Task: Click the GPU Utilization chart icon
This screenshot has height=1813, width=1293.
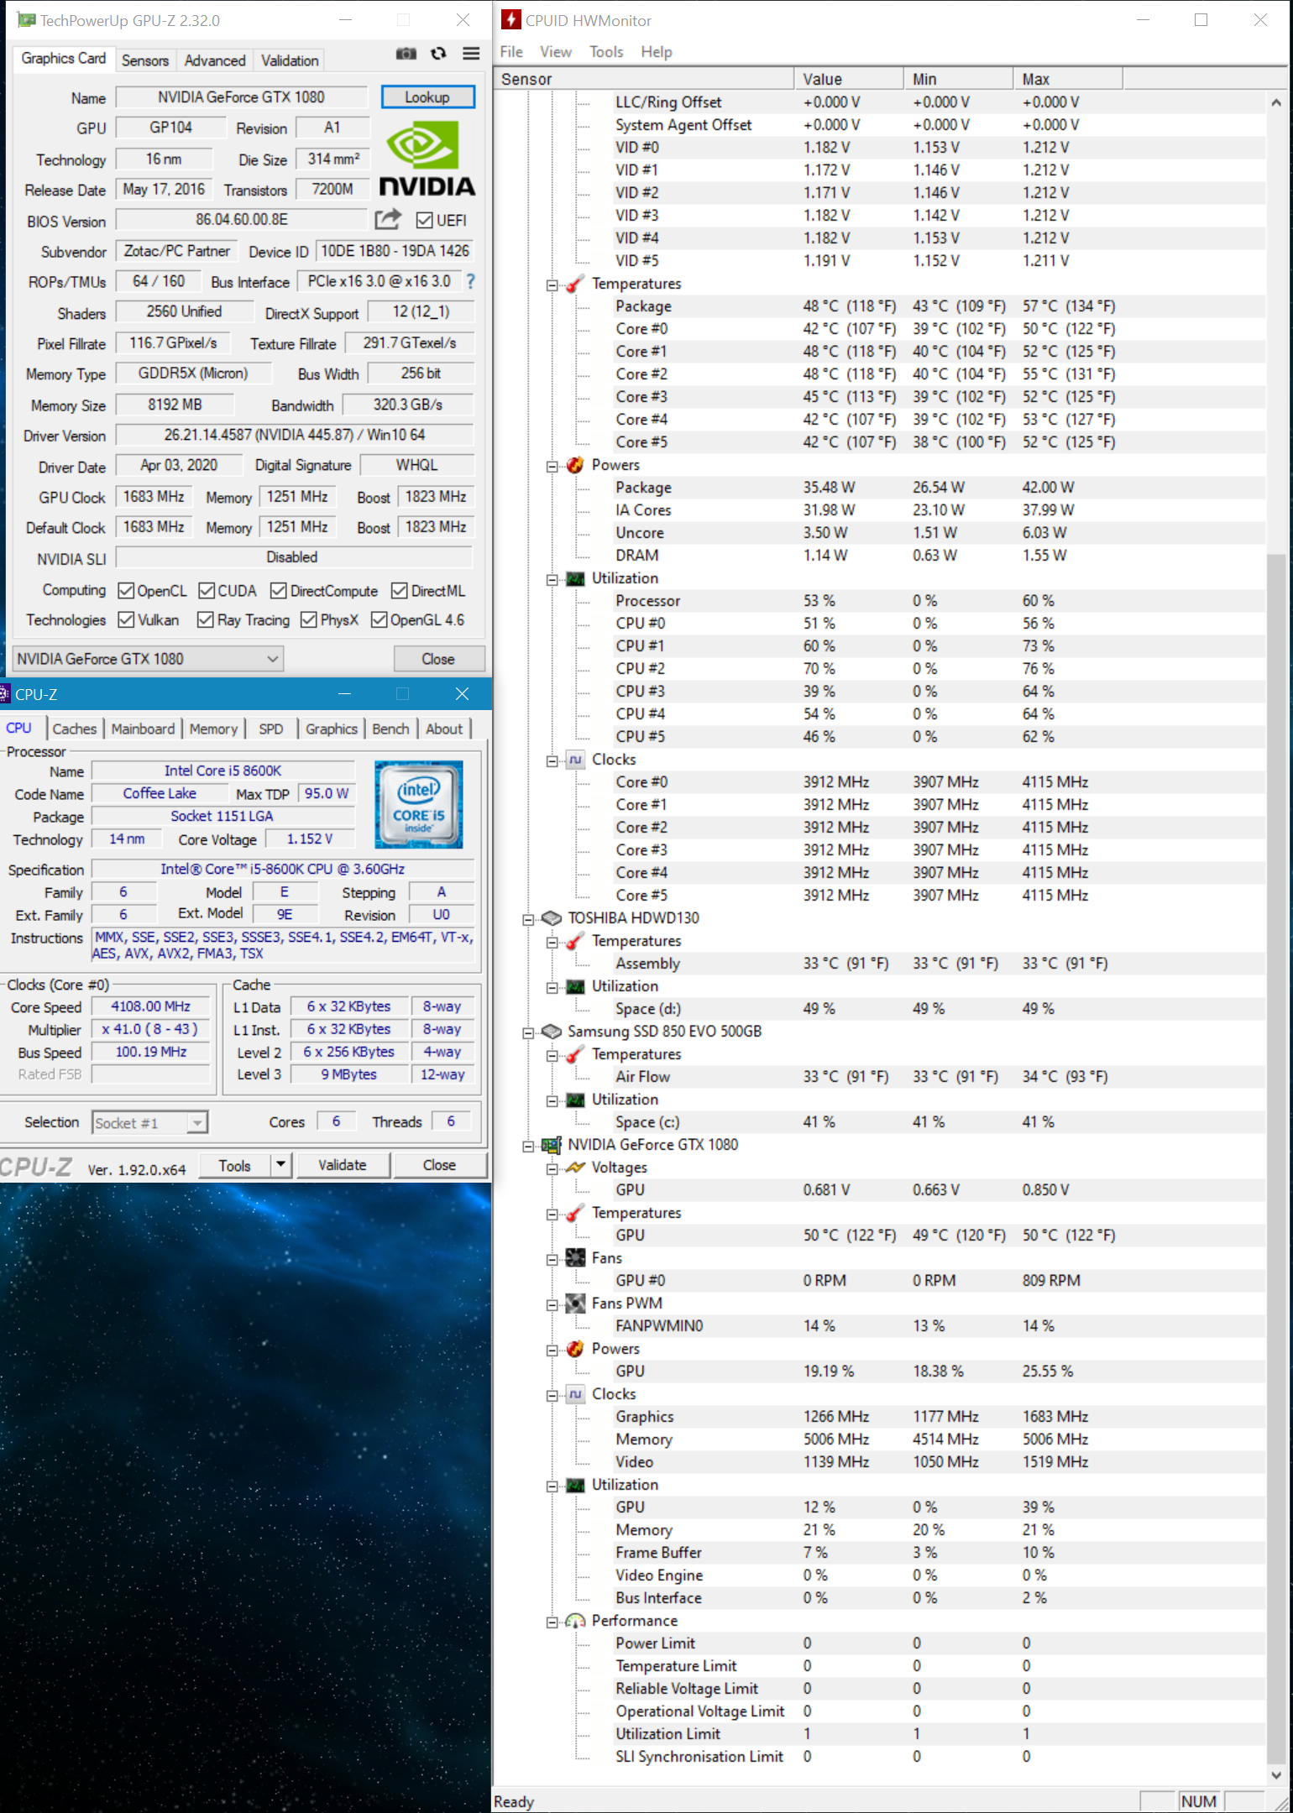Action: (575, 1485)
